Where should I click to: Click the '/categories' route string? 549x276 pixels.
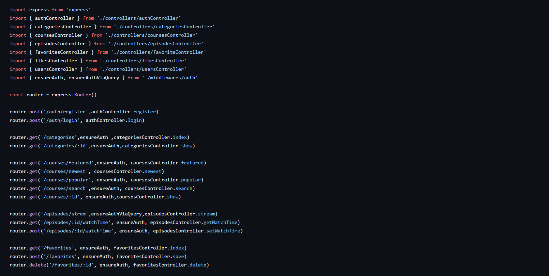pos(59,137)
